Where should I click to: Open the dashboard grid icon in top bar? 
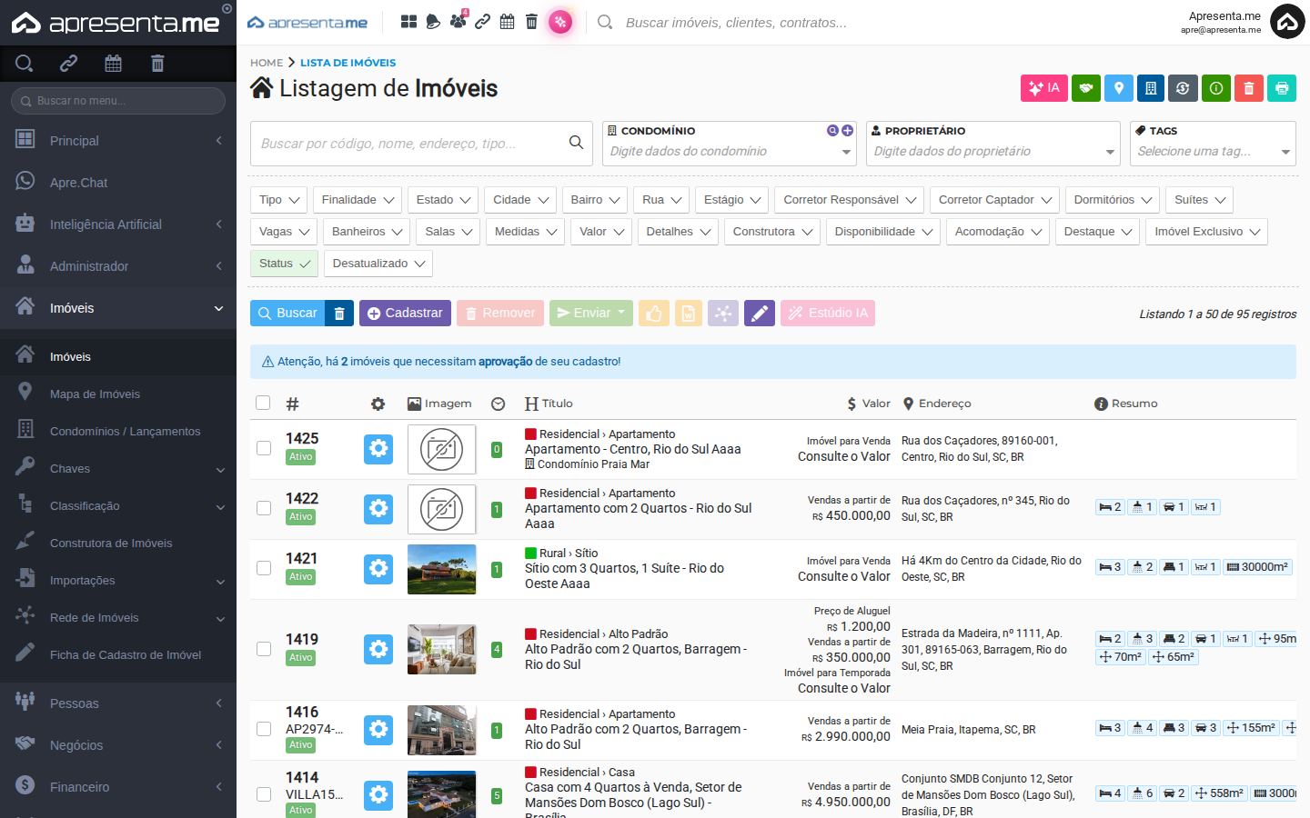point(408,22)
